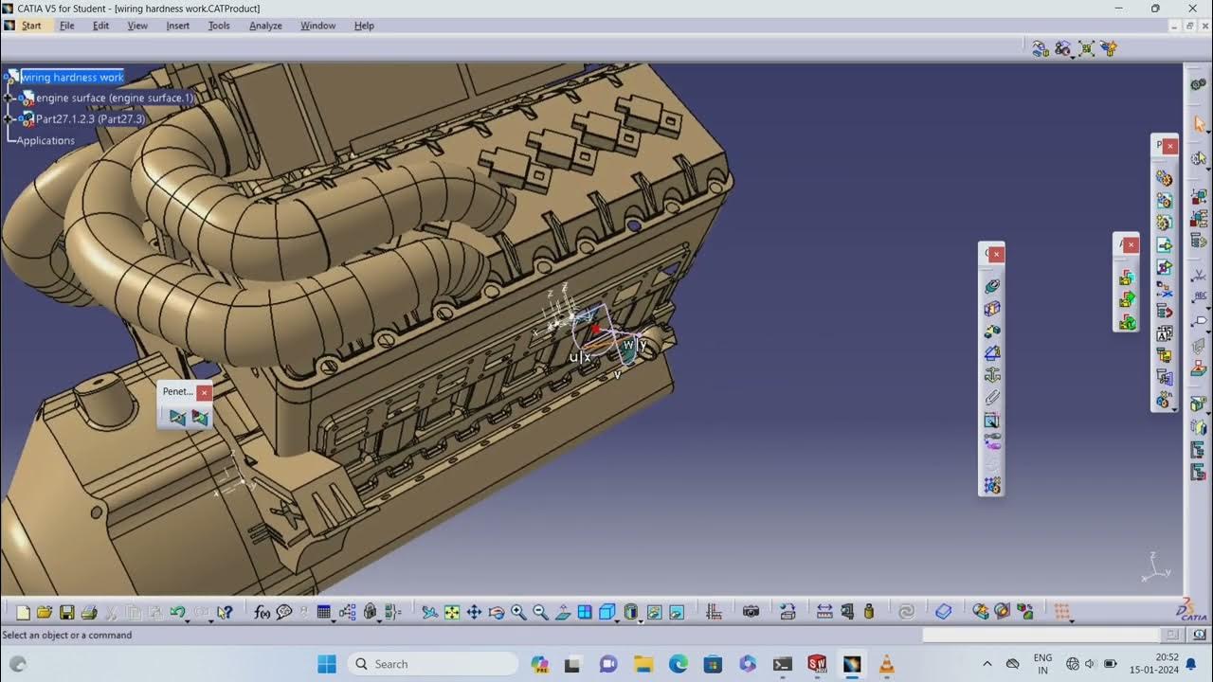
Task: Click the second icon in Penet... toolbar
Action: [199, 417]
